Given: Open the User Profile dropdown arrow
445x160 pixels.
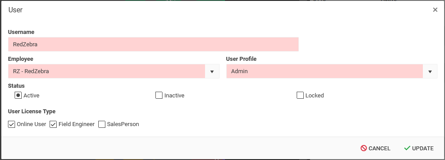Looking at the screenshot, I should 430,71.
